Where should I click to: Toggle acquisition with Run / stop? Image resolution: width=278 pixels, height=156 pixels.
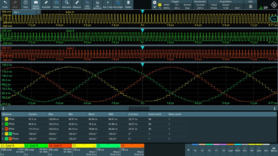point(108,4)
